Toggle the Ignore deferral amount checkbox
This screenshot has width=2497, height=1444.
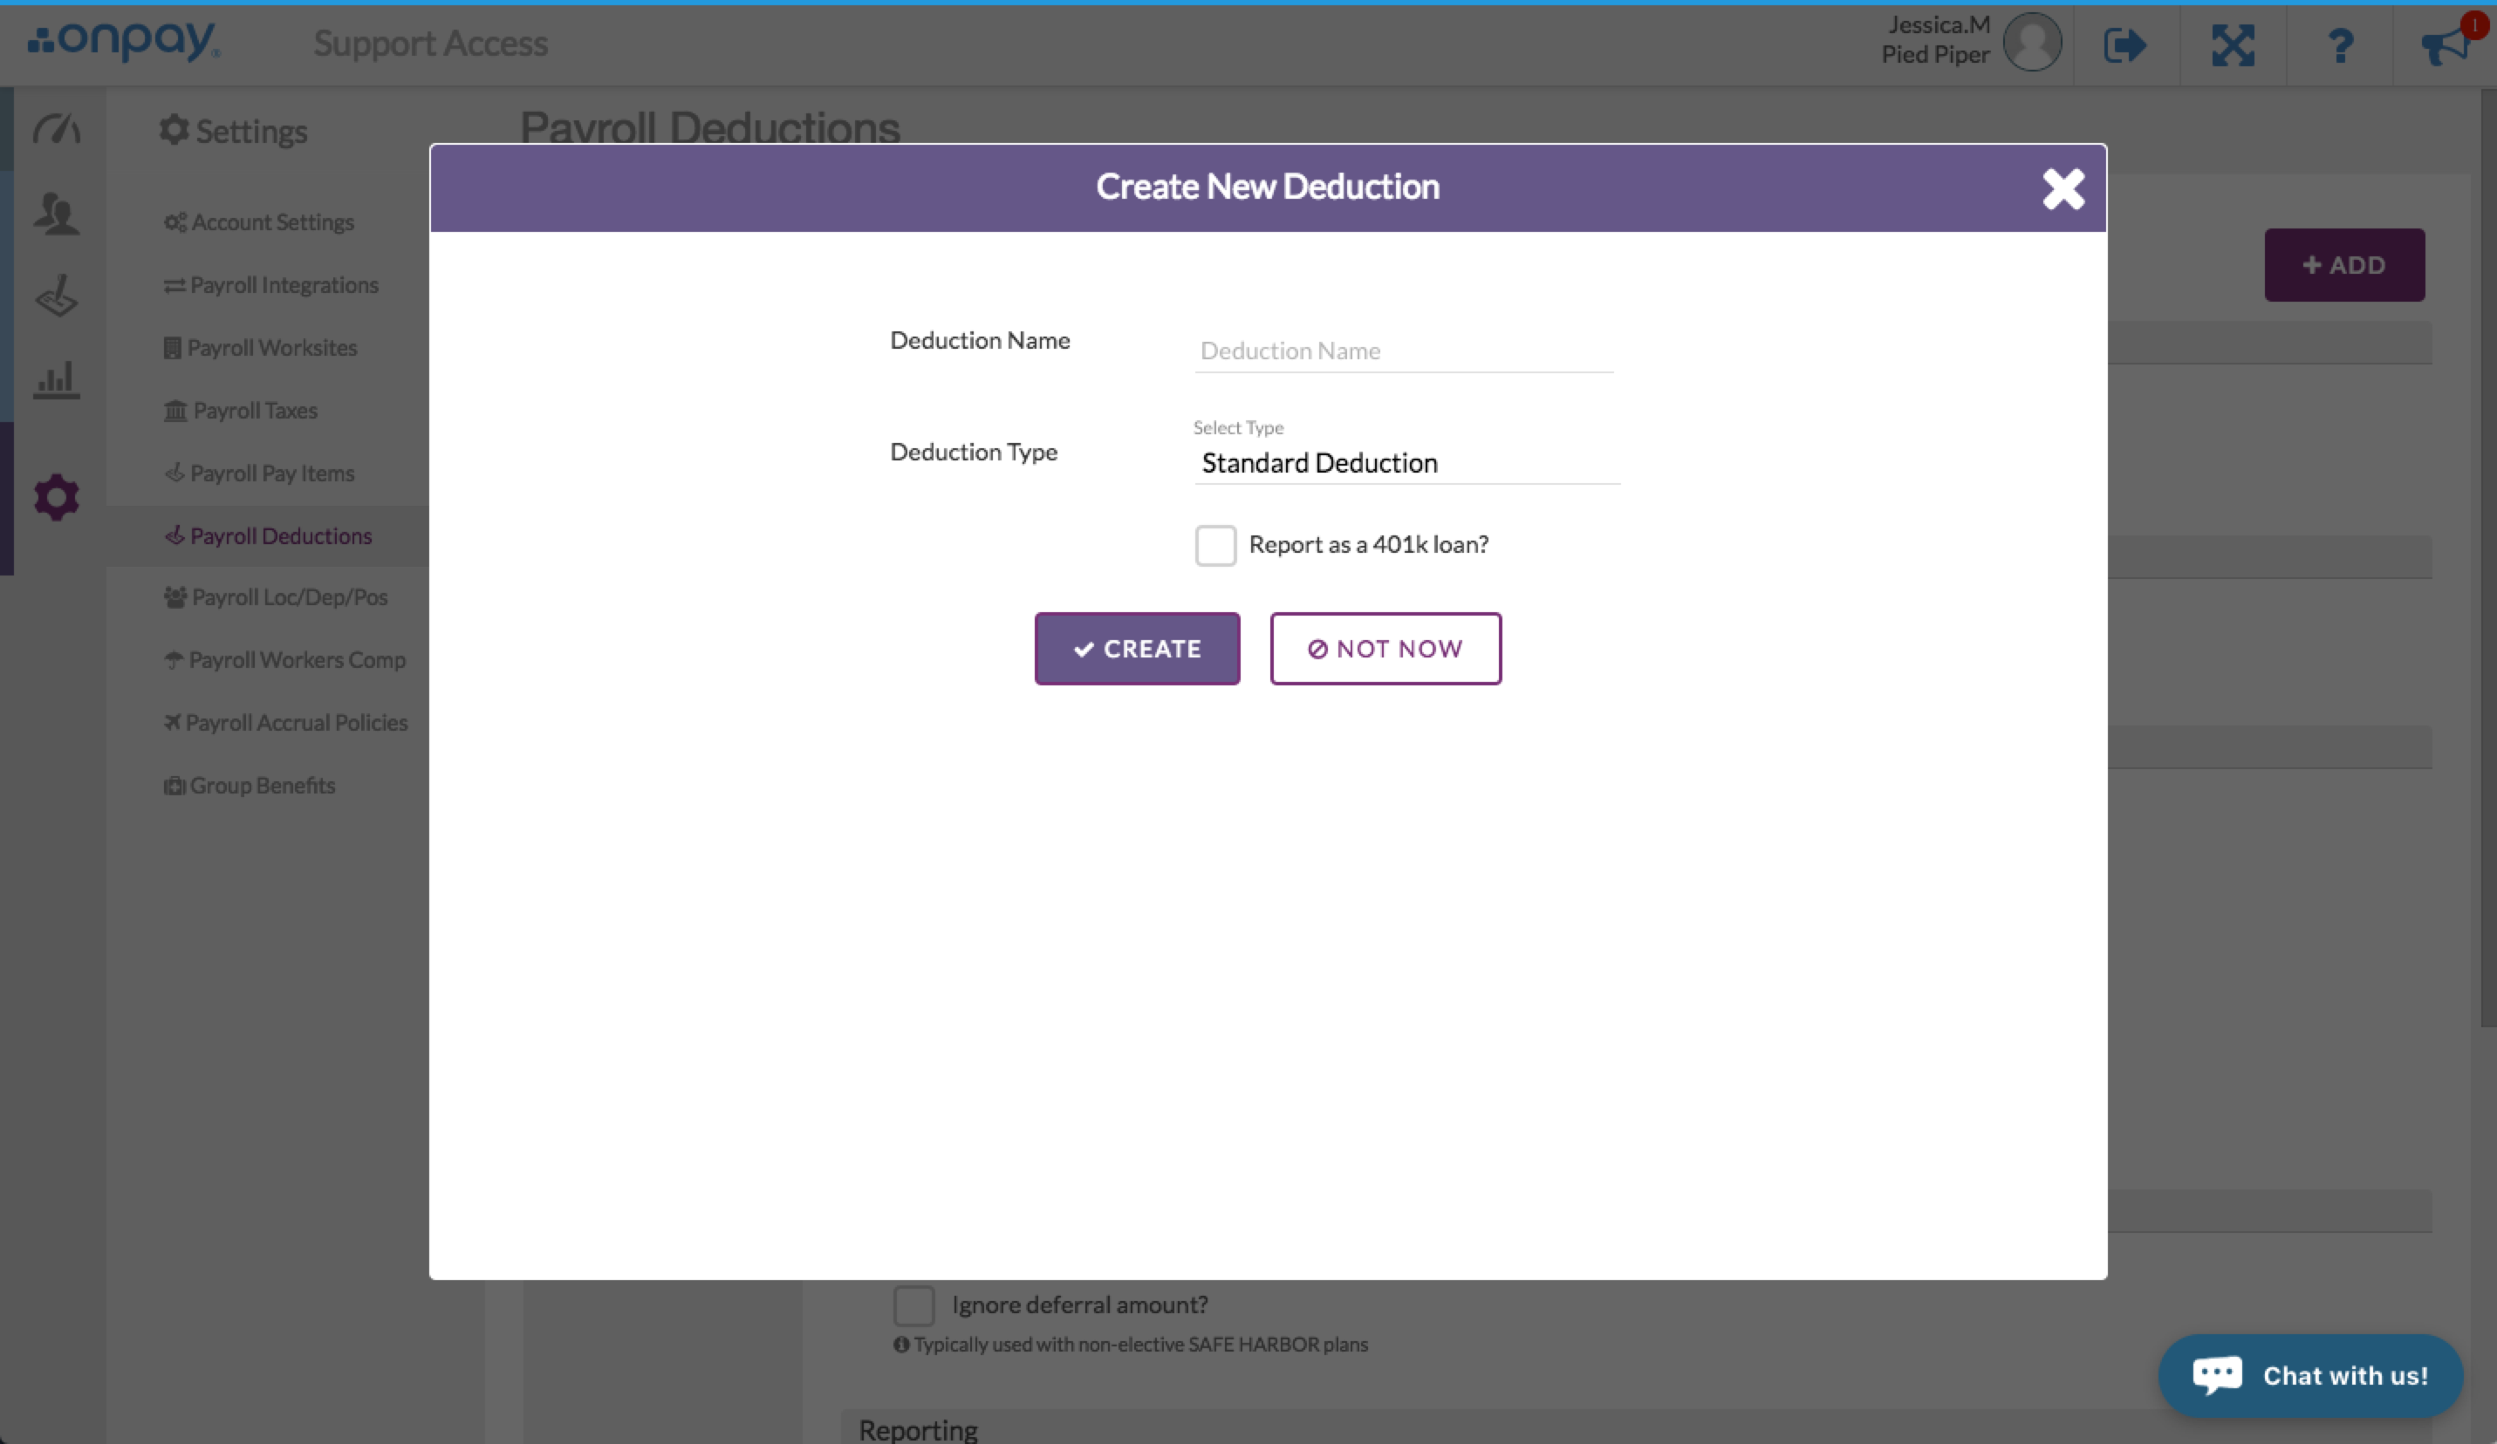913,1305
